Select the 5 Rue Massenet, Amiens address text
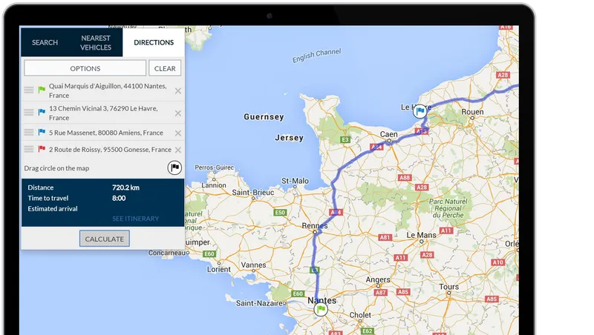The height and width of the screenshot is (335, 594). [105, 133]
